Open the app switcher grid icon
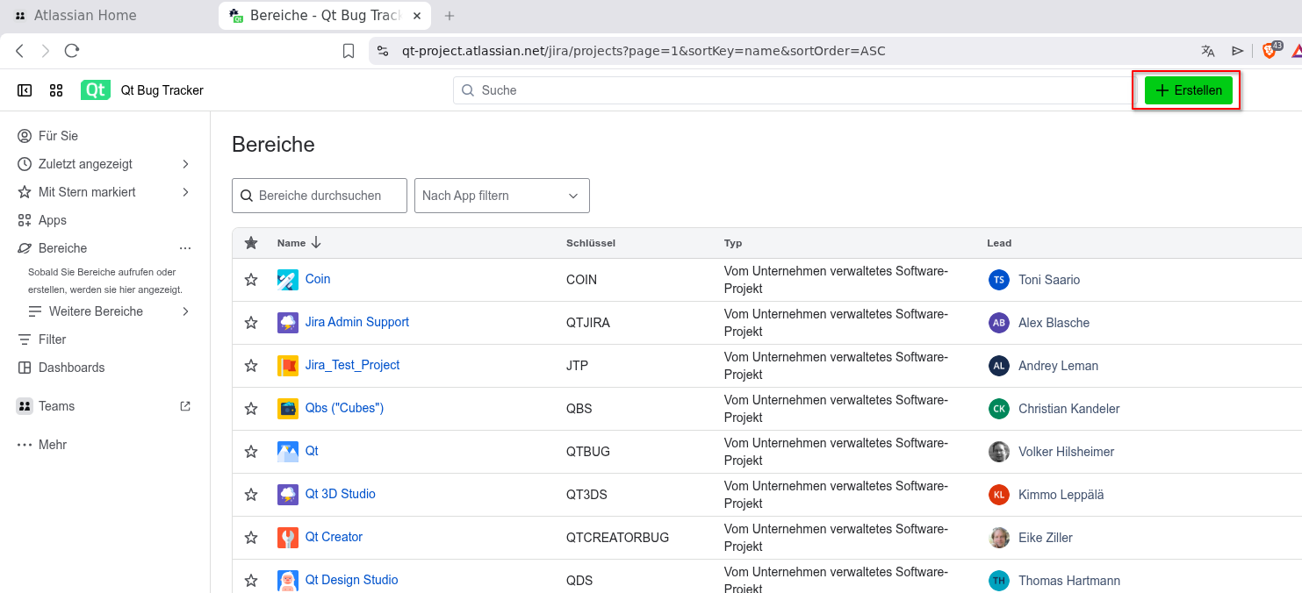Viewport: 1302px width, 593px height. pos(56,90)
